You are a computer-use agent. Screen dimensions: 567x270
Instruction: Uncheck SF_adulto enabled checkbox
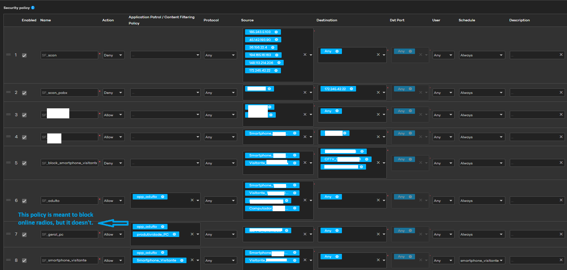[x=24, y=201]
